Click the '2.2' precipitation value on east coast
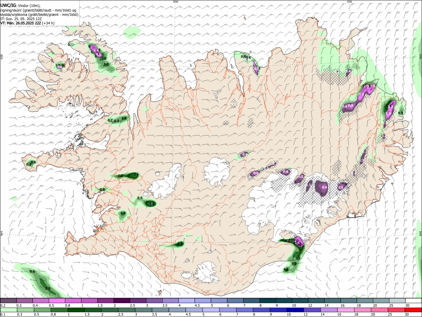 [390, 107]
